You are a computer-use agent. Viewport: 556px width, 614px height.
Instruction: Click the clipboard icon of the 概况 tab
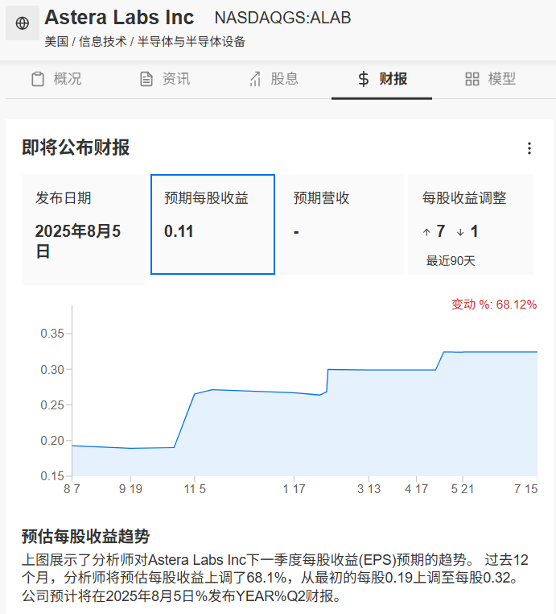38,79
